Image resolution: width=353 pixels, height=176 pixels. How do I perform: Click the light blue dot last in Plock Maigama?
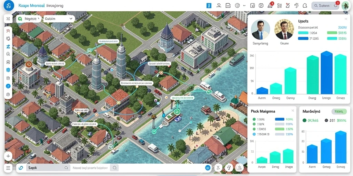pyautogui.click(x=254, y=134)
